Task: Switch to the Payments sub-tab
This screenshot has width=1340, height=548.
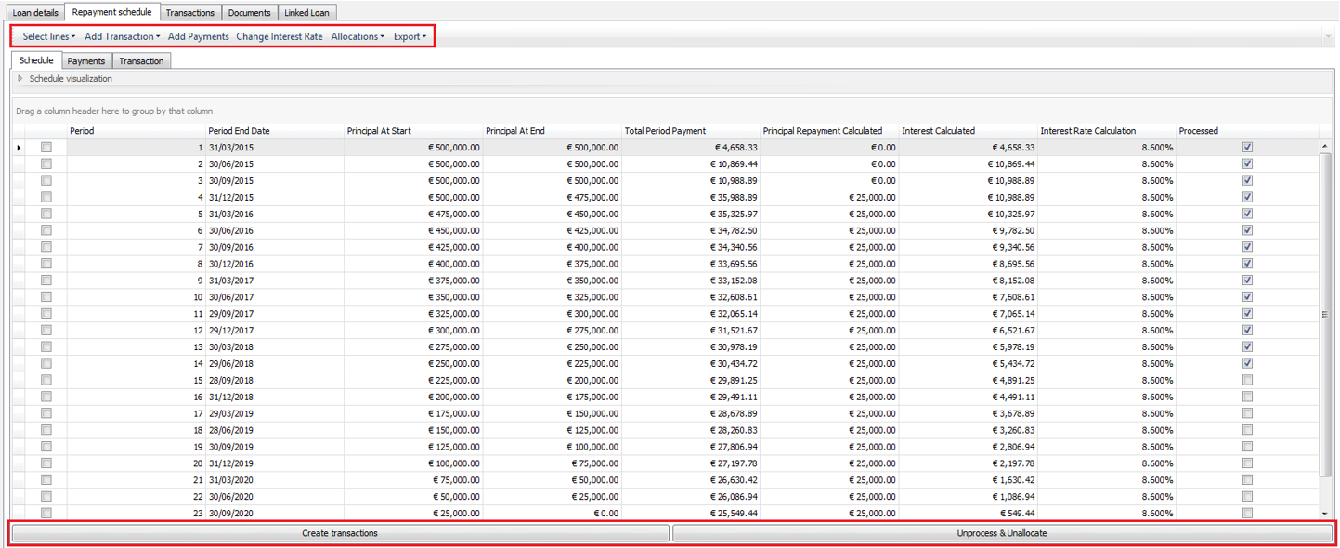Action: [x=86, y=61]
